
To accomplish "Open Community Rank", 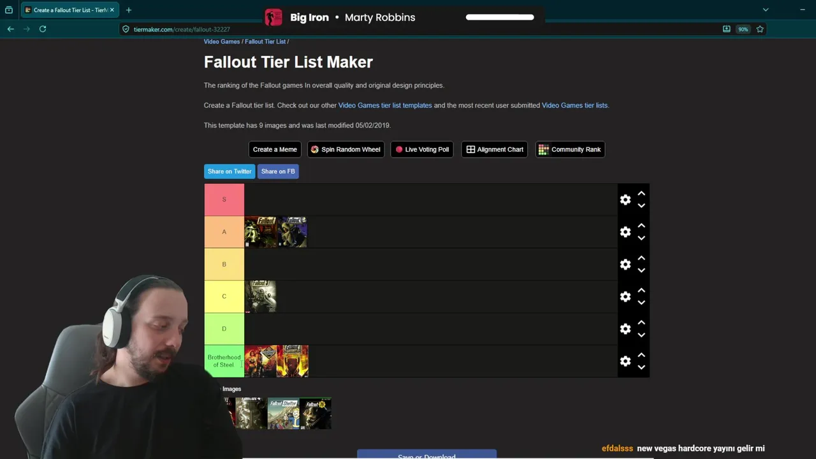I will coord(570,149).
